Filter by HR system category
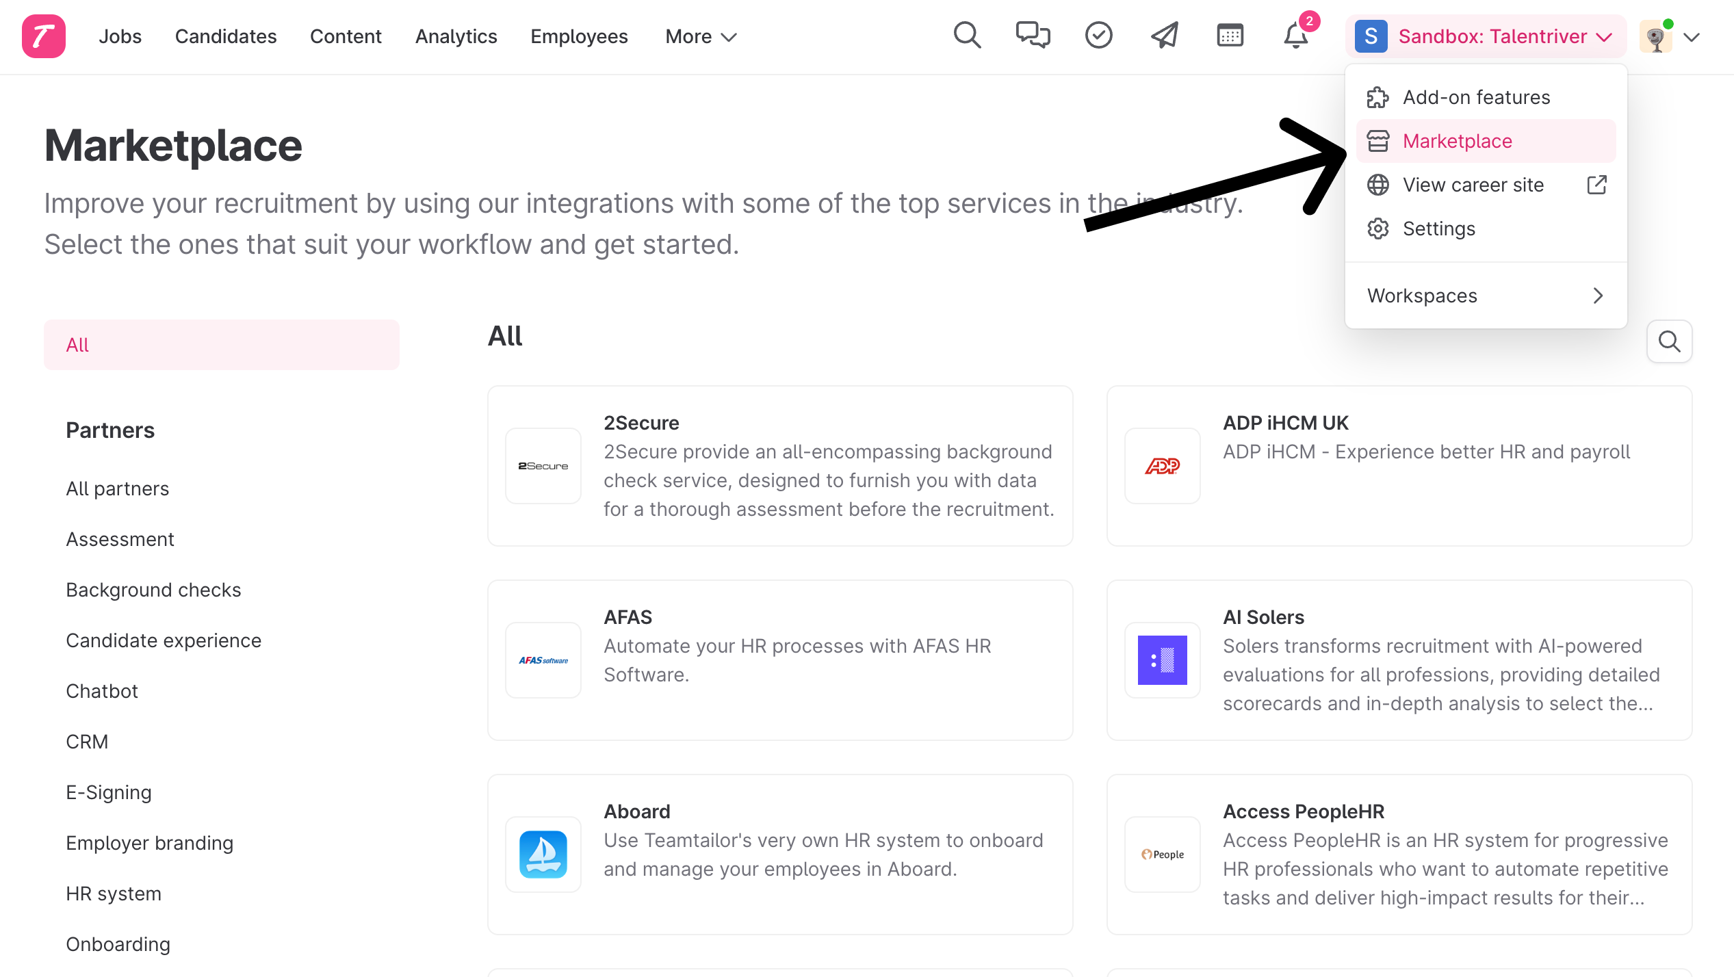1734x977 pixels. pos(114,894)
